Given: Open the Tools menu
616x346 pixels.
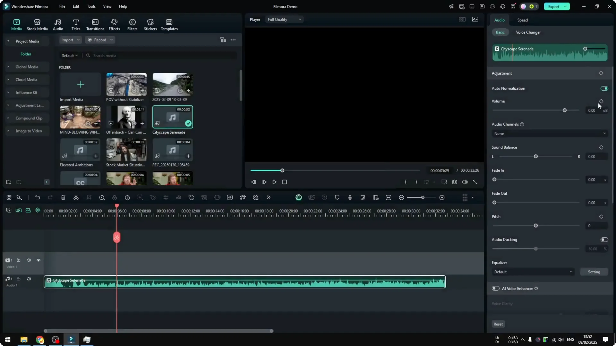Looking at the screenshot, I should point(91,6).
